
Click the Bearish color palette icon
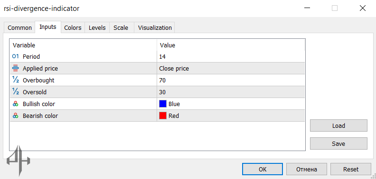15,116
